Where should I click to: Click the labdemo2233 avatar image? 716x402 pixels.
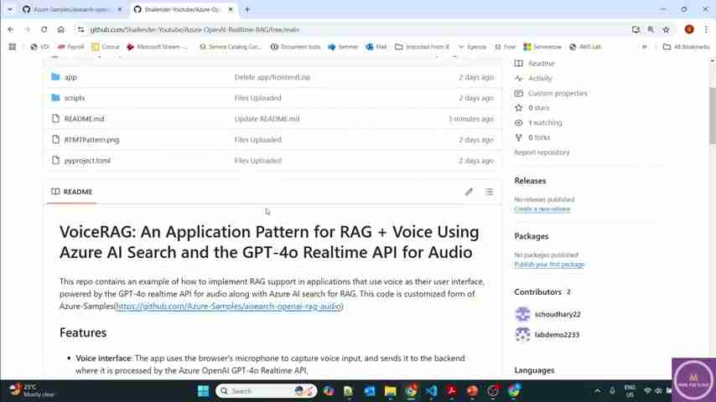522,334
